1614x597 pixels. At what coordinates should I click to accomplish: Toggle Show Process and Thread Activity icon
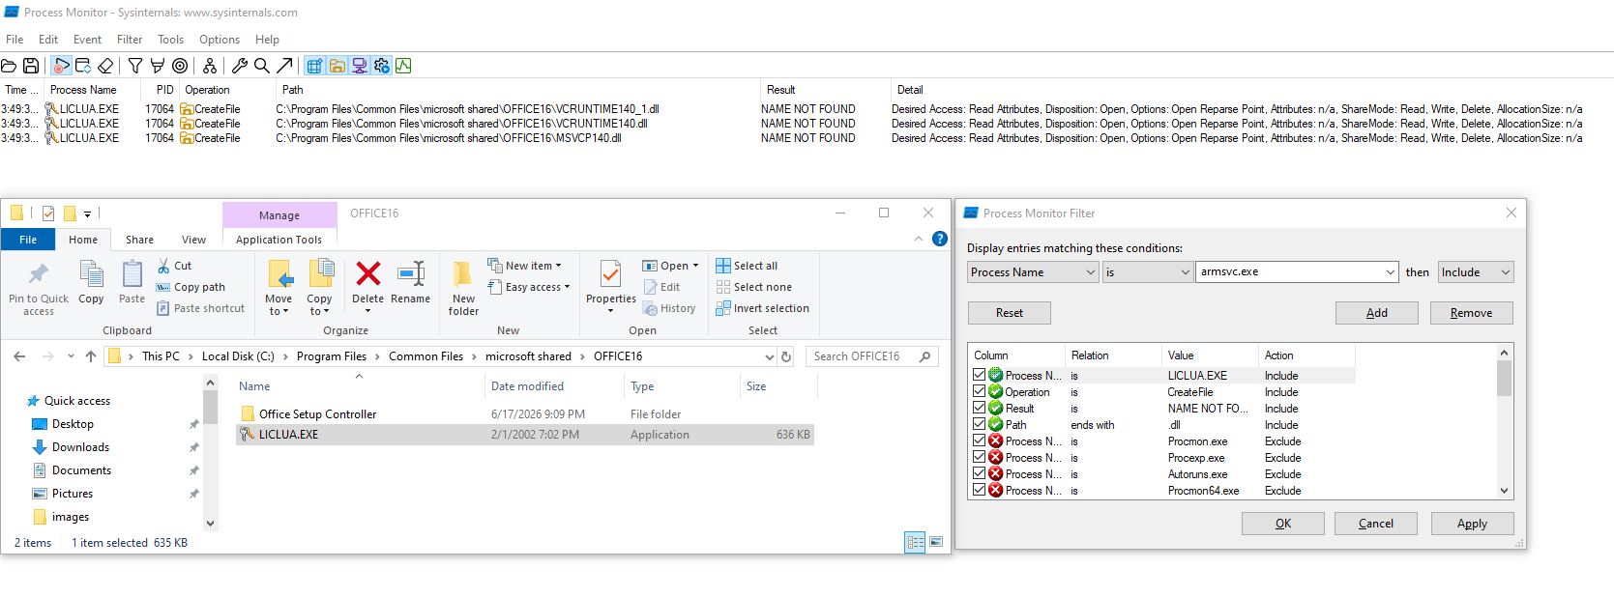click(381, 66)
